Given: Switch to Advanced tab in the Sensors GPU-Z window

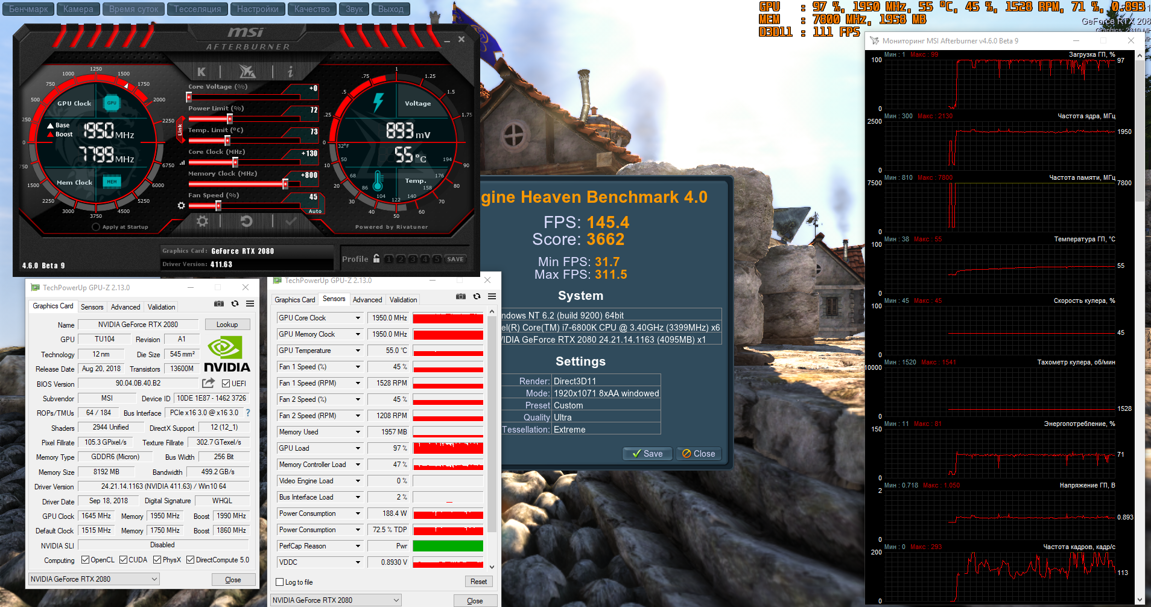Looking at the screenshot, I should pyautogui.click(x=367, y=300).
